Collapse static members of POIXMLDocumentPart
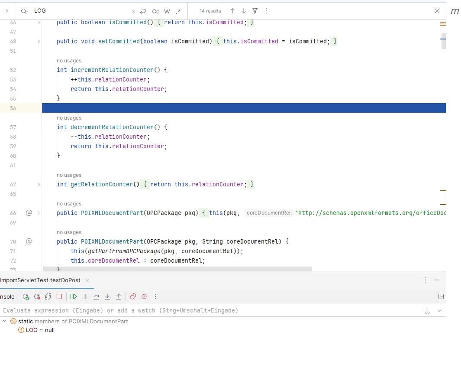 (5, 321)
